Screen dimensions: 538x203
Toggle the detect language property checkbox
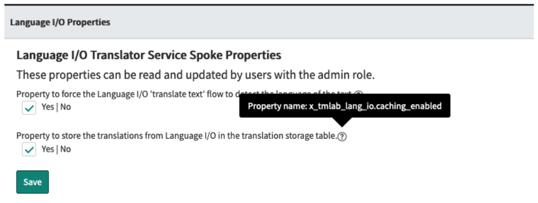pyautogui.click(x=29, y=107)
